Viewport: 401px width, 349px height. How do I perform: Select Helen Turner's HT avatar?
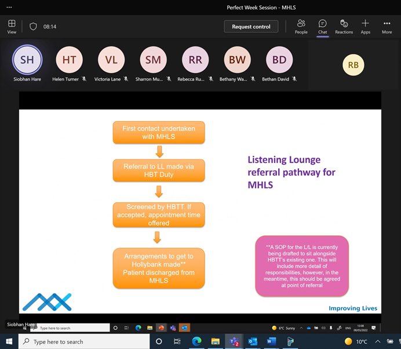tap(70, 60)
